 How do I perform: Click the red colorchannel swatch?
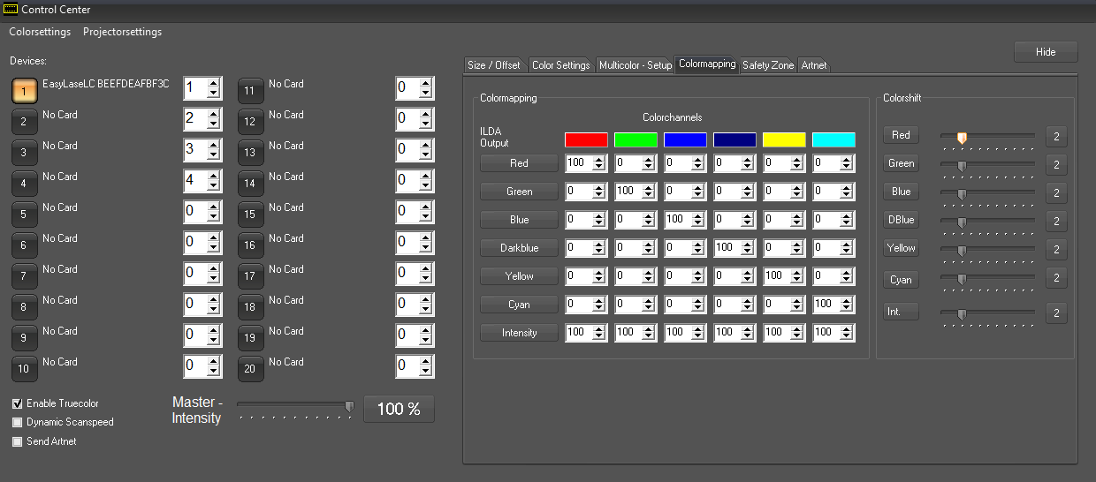coord(586,139)
